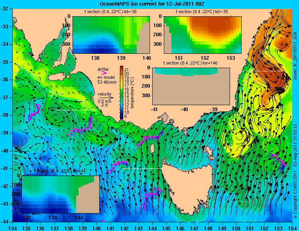
Task: Click the white dashed lat=-35 section line over the warm eddy
Action: click(x=263, y=71)
